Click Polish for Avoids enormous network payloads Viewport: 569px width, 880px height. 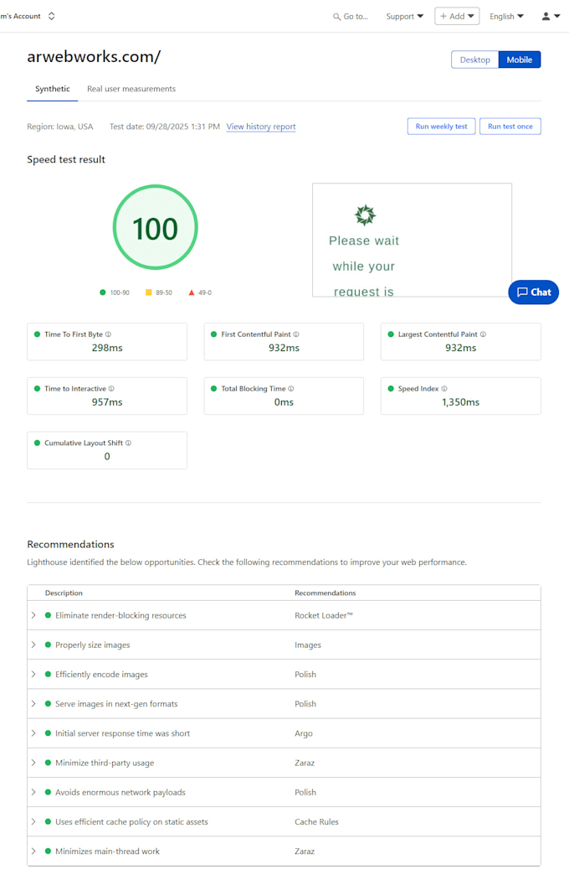305,793
